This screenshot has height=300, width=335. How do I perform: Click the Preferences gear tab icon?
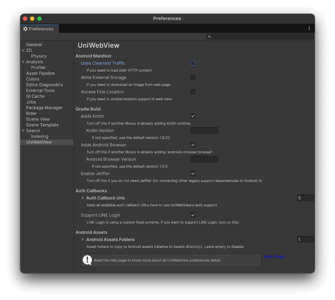(x=25, y=29)
